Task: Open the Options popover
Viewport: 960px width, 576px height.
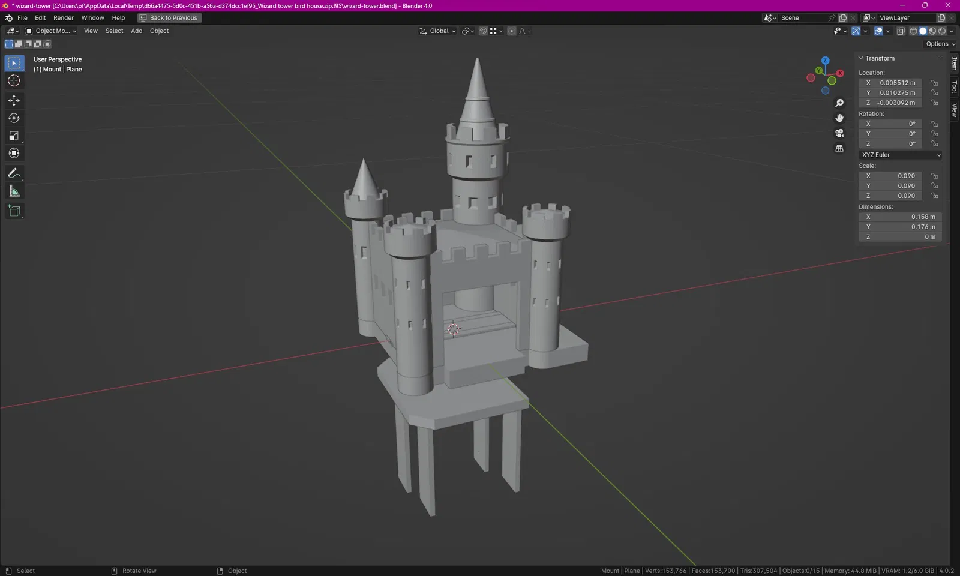Action: (940, 44)
